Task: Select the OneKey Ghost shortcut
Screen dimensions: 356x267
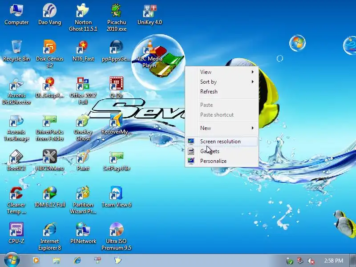Action: point(83,127)
